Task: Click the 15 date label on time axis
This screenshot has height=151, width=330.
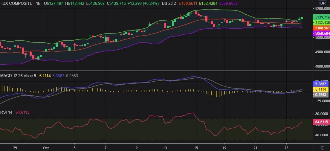Action: 196,148
